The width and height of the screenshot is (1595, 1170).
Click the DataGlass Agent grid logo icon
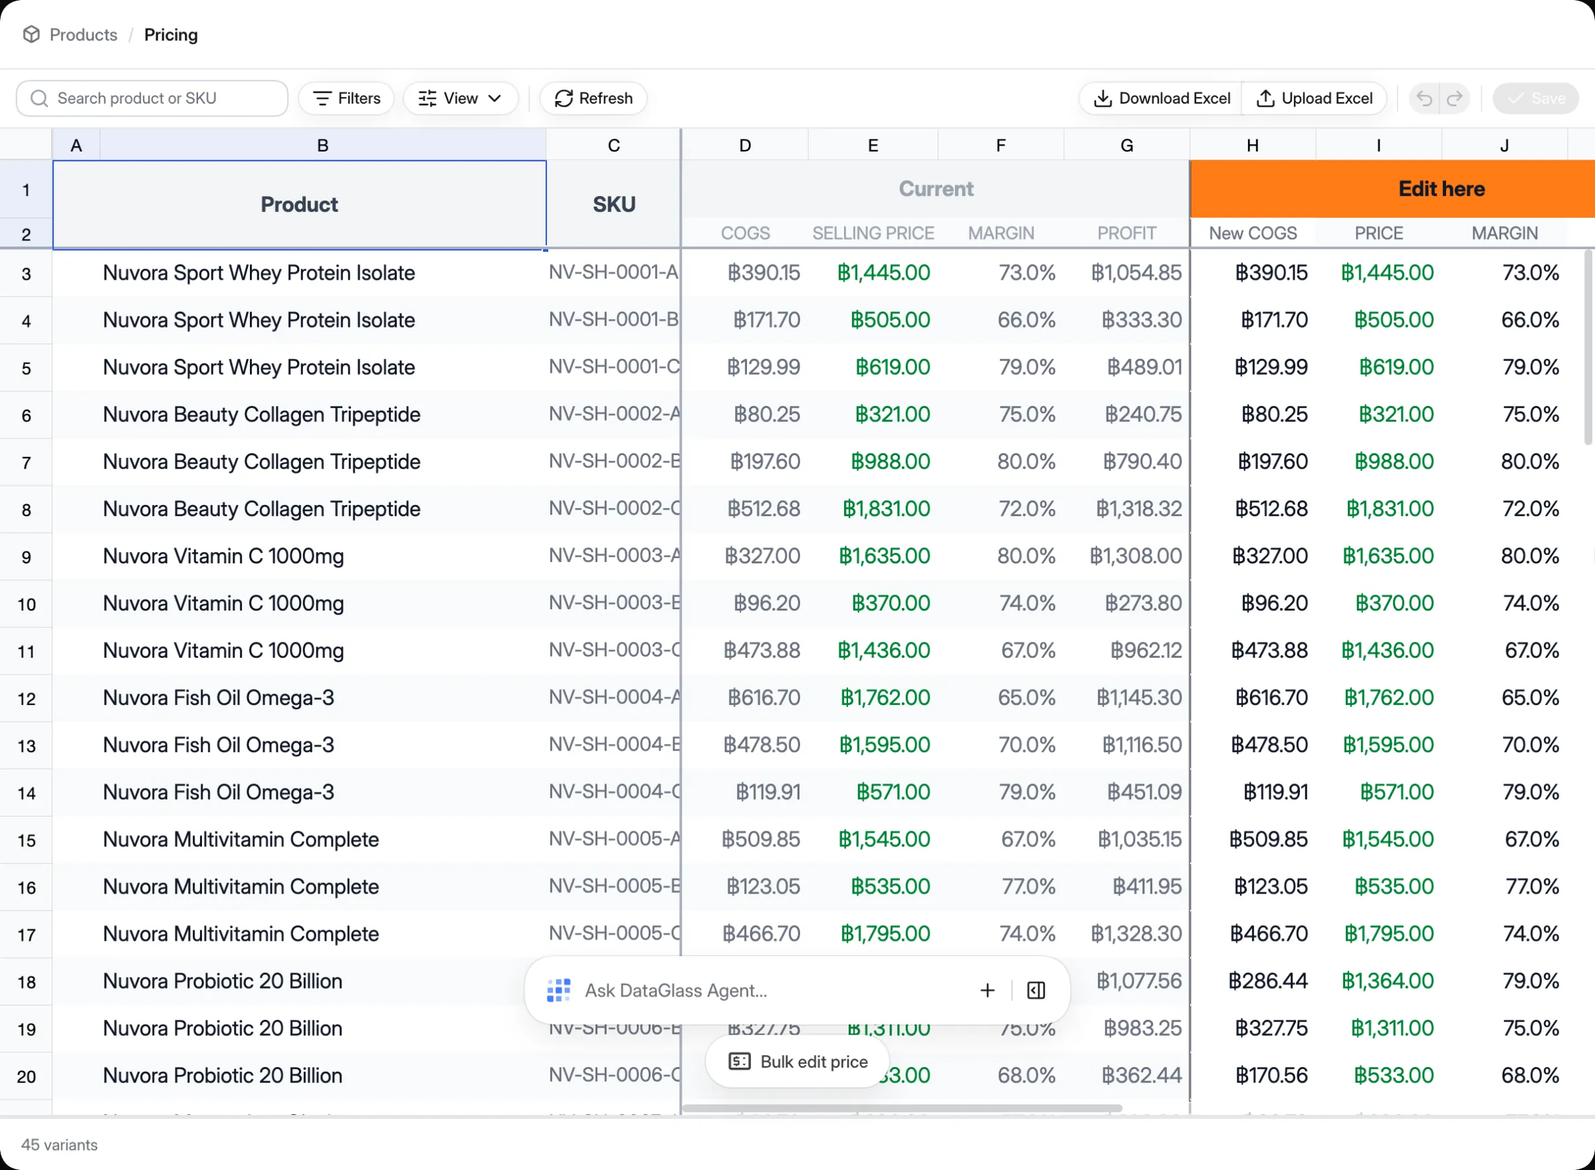(x=558, y=990)
